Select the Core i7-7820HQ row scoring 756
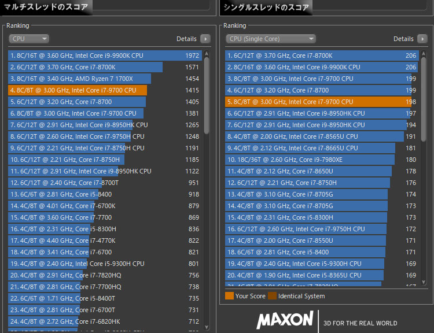Viewport: 434px width, 333px height. [105, 275]
